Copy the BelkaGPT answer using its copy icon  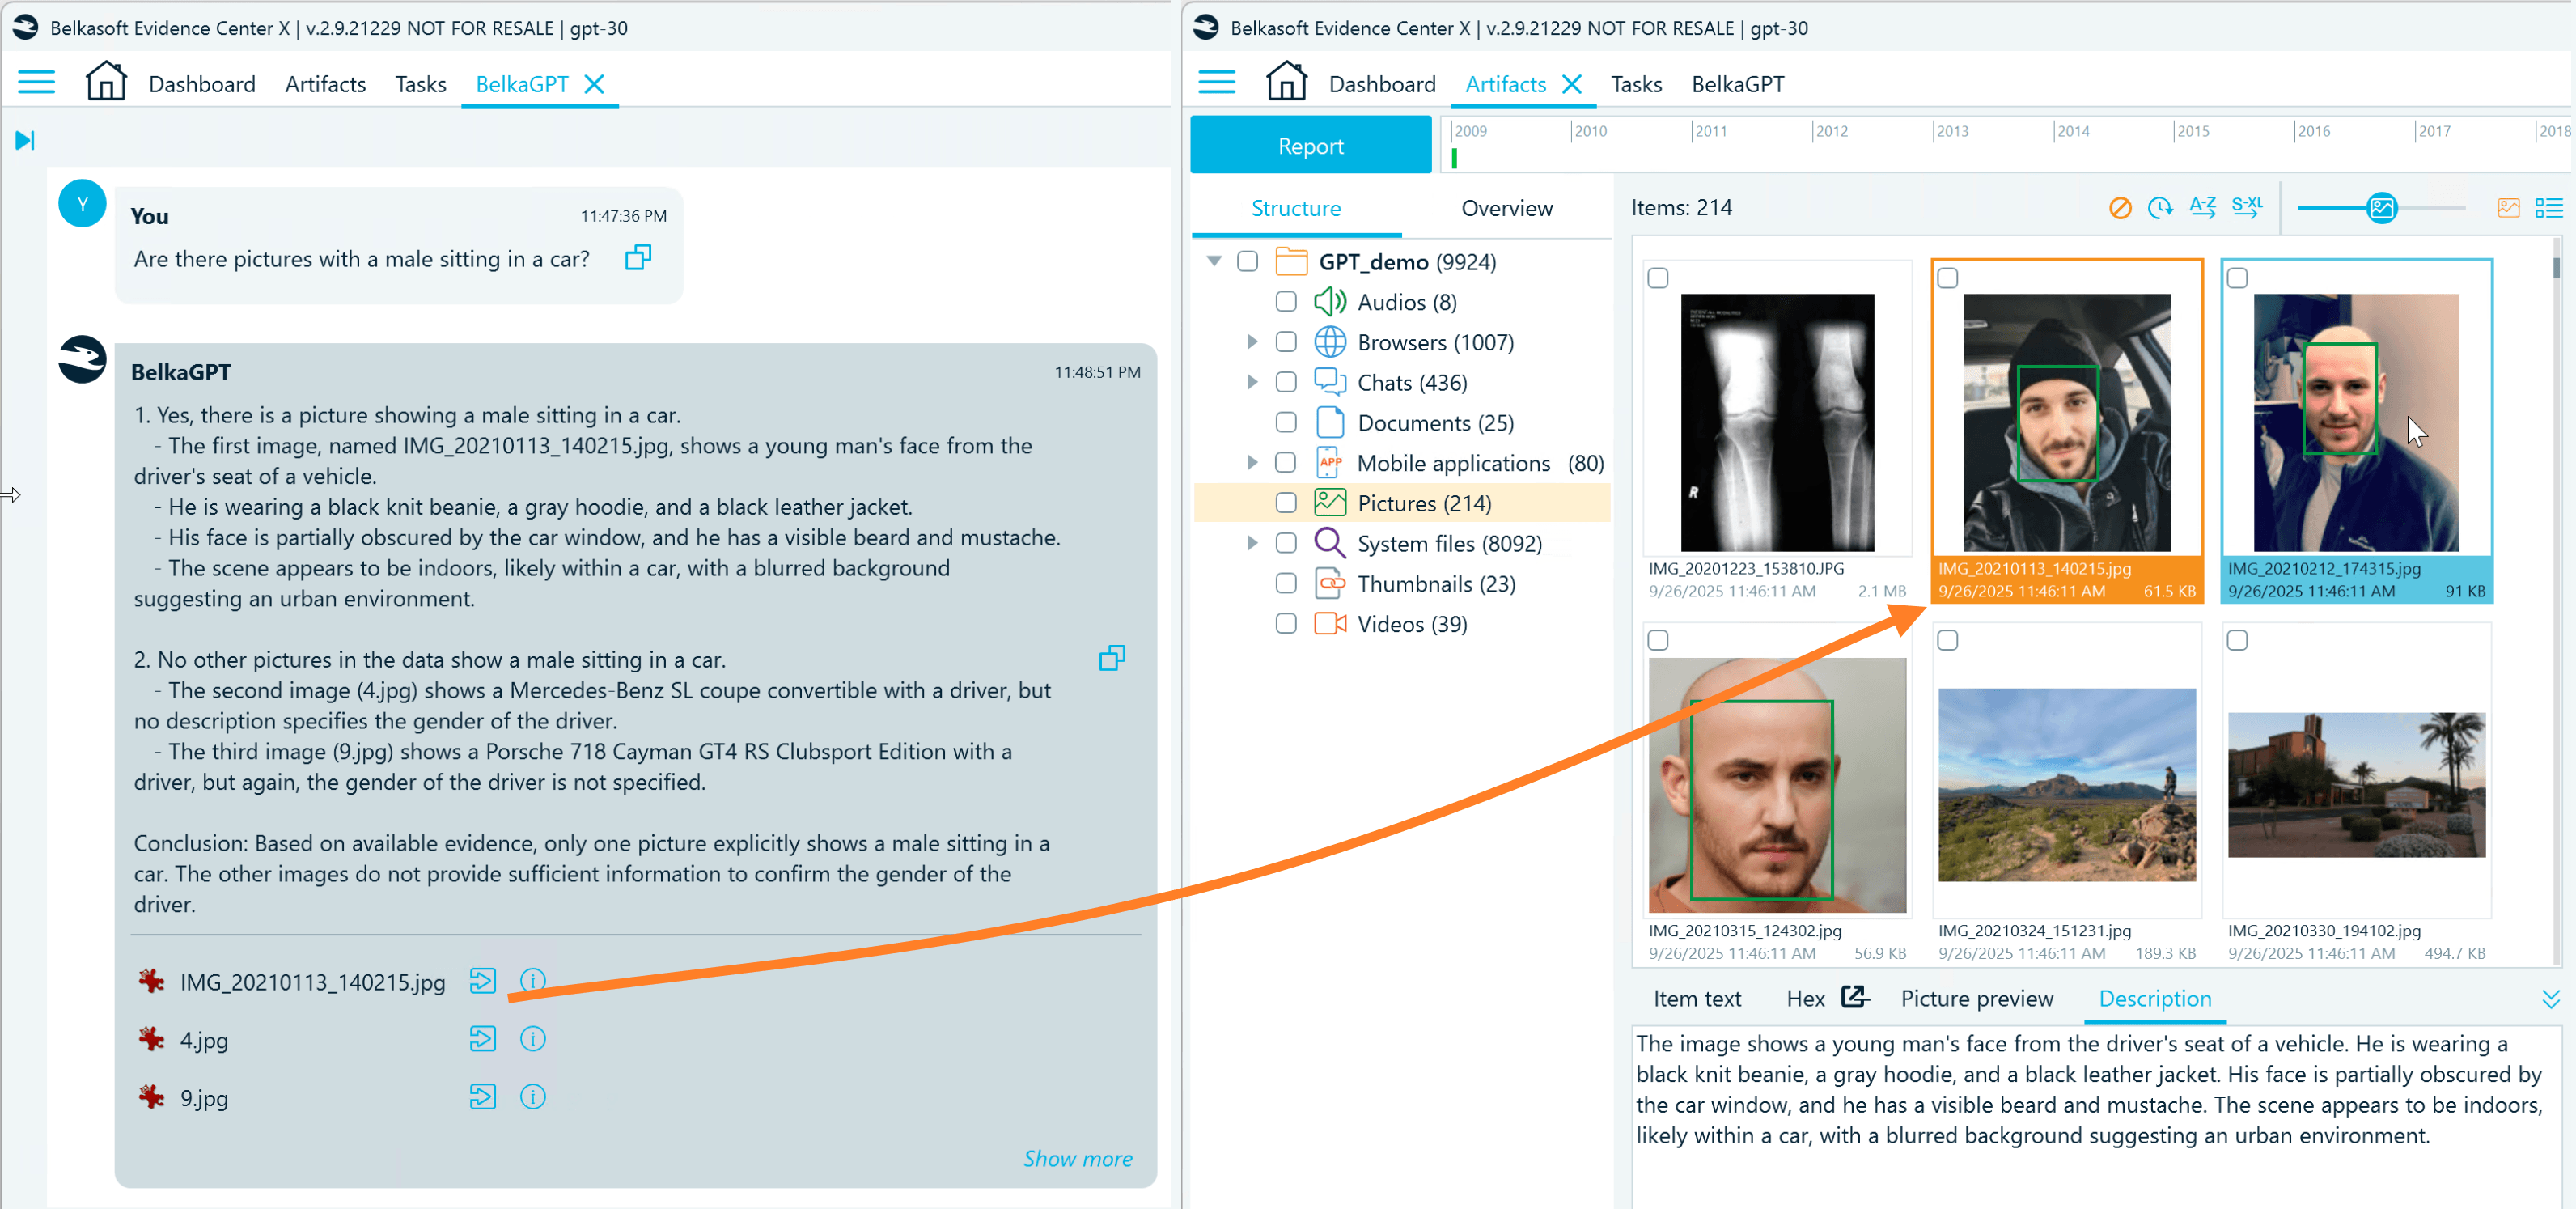pyautogui.click(x=1112, y=658)
